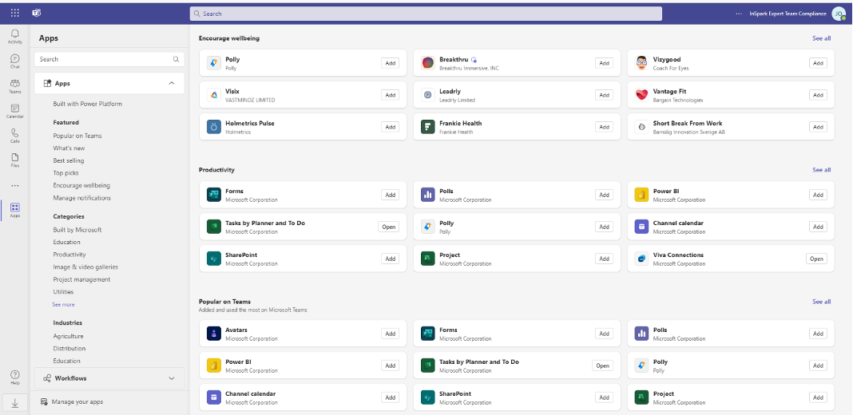Select Built by Microsoft category
This screenshot has height=415, width=853.
[x=77, y=230]
